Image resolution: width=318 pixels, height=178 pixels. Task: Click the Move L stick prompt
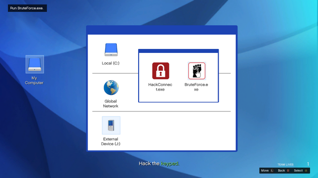coord(267,171)
